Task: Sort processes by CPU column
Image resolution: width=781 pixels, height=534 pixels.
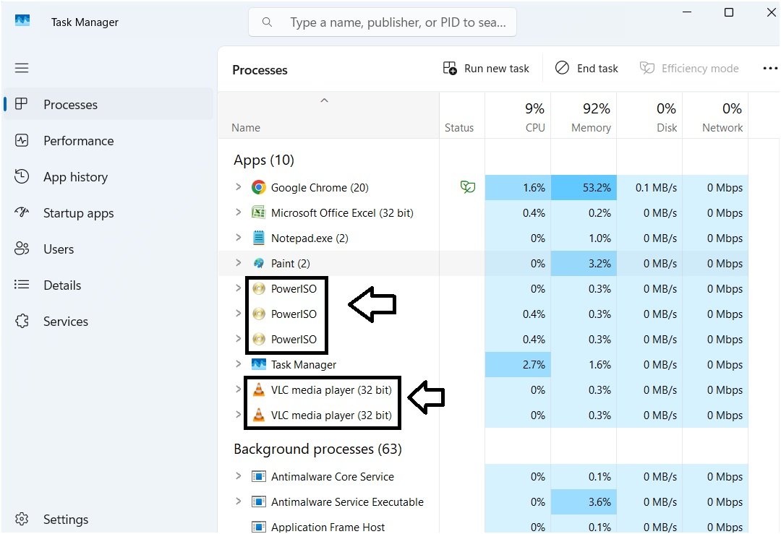Action: [x=518, y=116]
